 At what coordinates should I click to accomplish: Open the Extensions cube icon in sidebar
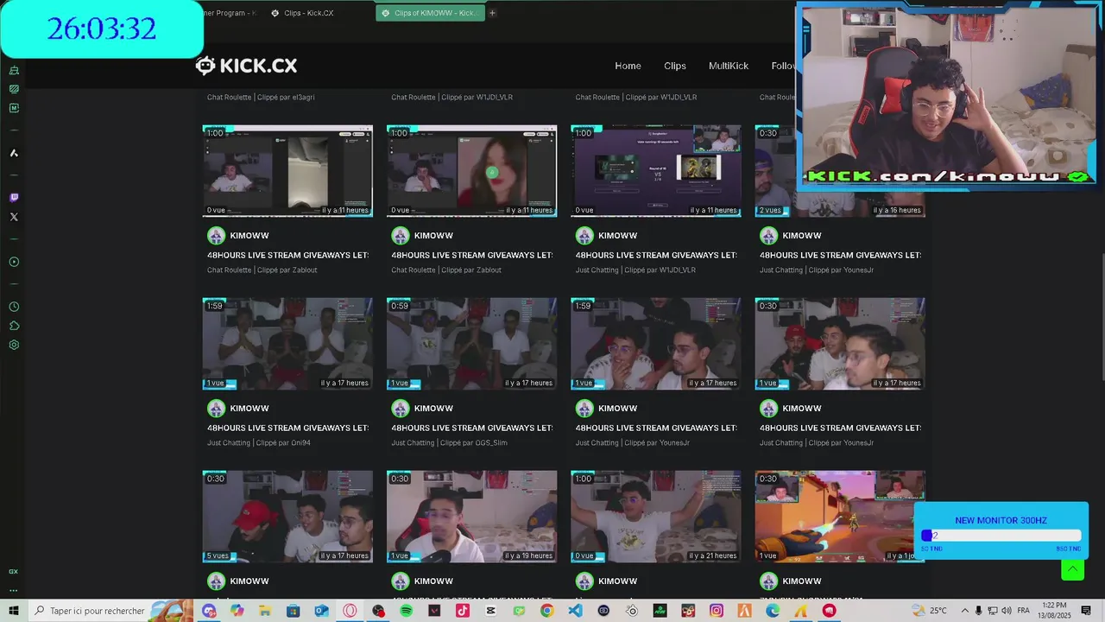[14, 326]
